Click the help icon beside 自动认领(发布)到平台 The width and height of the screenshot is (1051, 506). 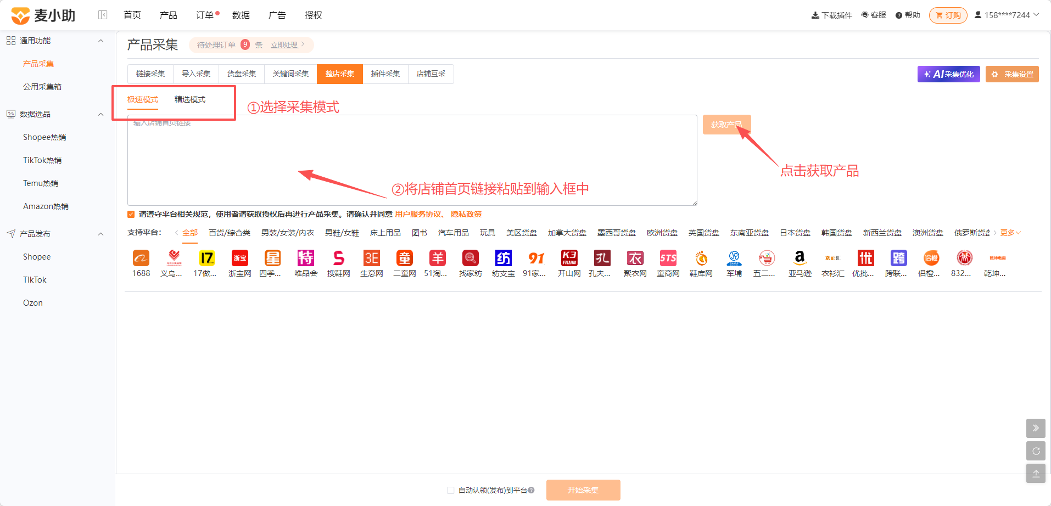pos(531,490)
